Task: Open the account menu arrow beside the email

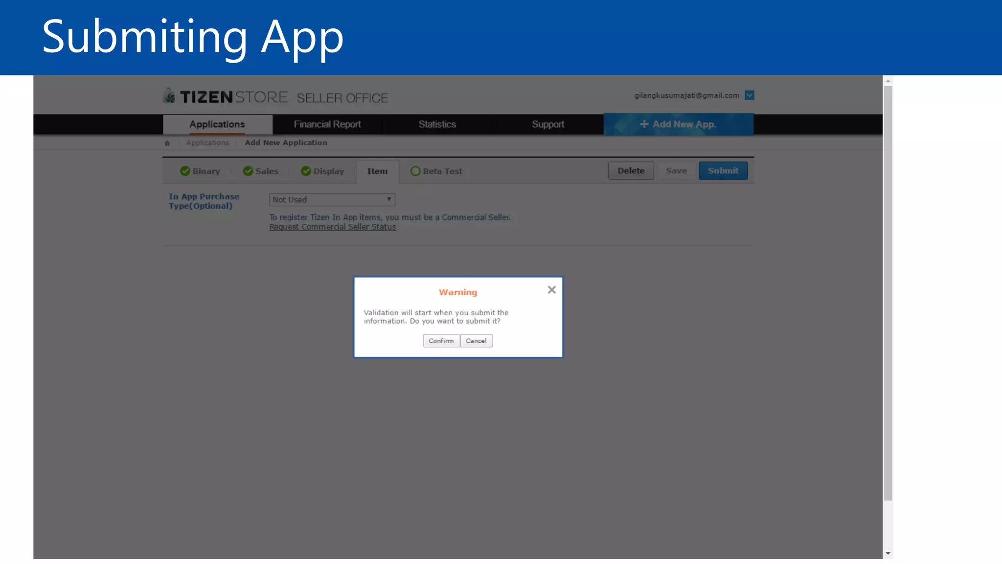Action: pos(749,95)
